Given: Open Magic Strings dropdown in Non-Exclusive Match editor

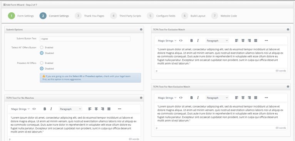Looking at the screenshot, I should (x=167, y=98).
